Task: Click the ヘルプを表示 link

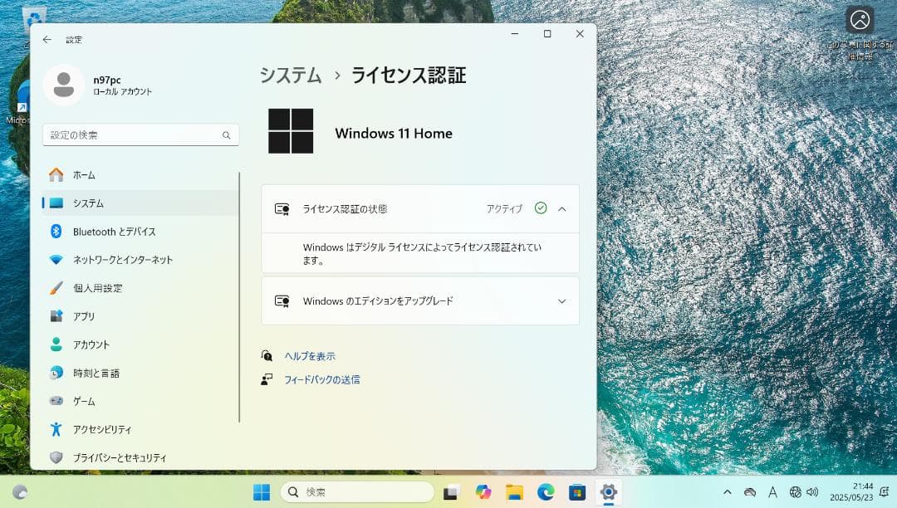Action: (310, 356)
